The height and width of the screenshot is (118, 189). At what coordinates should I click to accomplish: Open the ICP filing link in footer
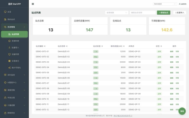[x=123, y=116]
